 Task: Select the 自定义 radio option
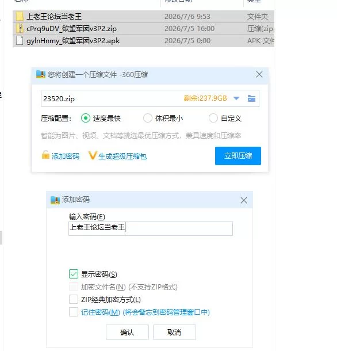pos(213,118)
